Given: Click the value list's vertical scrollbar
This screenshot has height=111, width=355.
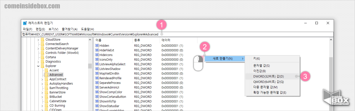Looking at the screenshot, I should pos(331,74).
